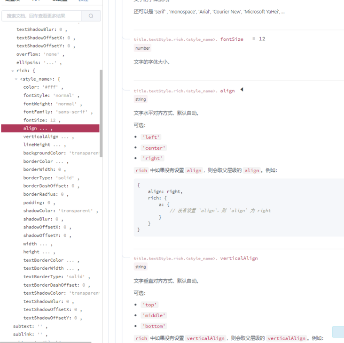Viewport: 344px width, 343px height.
Task: Click the search magnifier icon button
Action: (91, 16)
